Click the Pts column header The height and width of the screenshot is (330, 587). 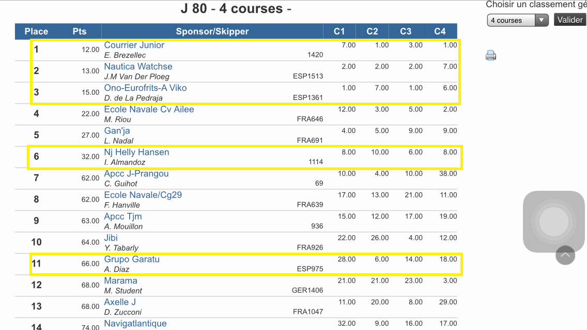coord(80,31)
